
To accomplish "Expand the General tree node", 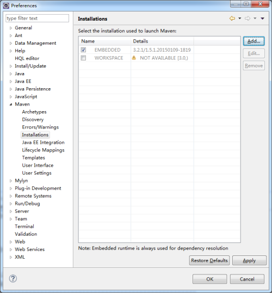I will (11, 28).
